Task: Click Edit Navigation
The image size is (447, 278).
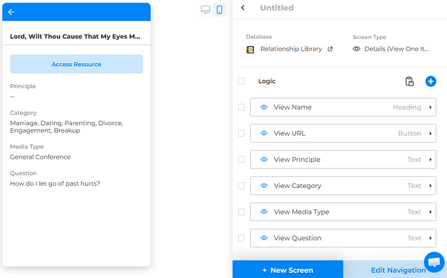Action: pyautogui.click(x=398, y=270)
